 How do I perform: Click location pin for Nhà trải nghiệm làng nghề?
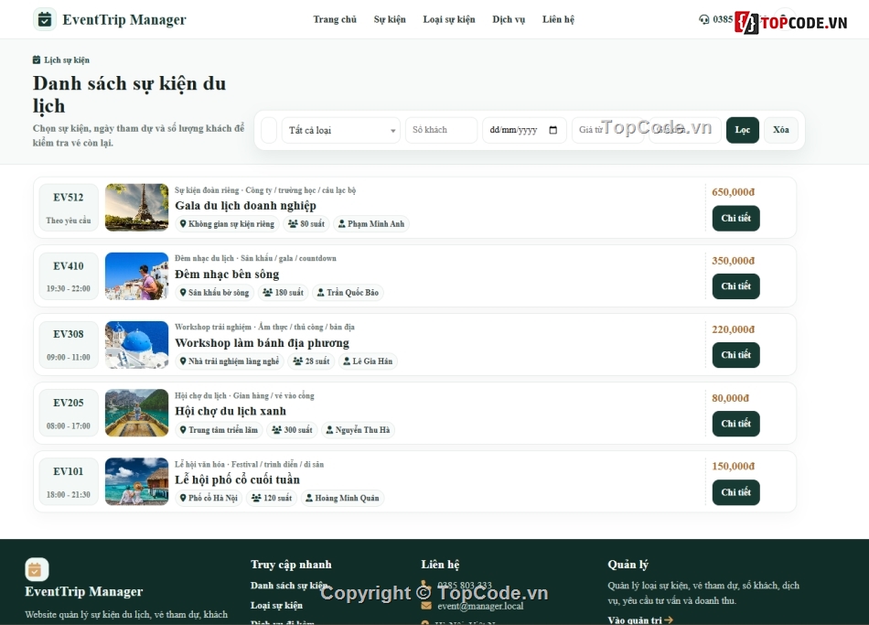183,361
